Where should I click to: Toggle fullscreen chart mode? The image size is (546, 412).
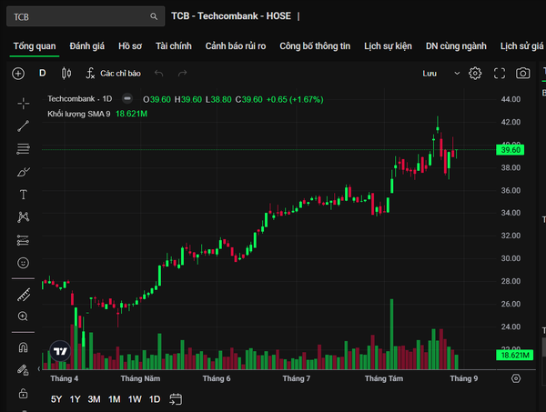[500, 74]
